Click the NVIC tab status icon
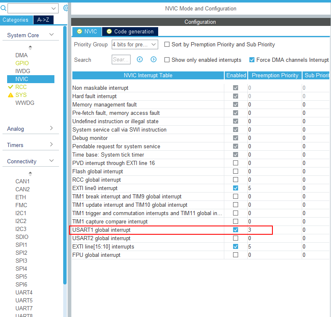This screenshot has height=317, width=331. coord(80,31)
